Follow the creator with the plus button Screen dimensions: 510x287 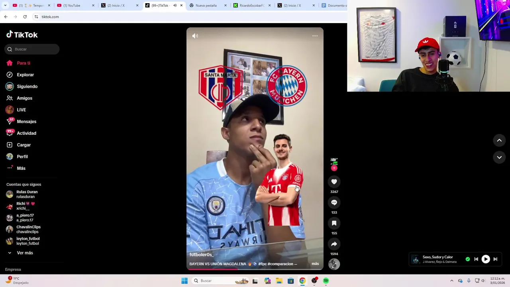tap(334, 168)
